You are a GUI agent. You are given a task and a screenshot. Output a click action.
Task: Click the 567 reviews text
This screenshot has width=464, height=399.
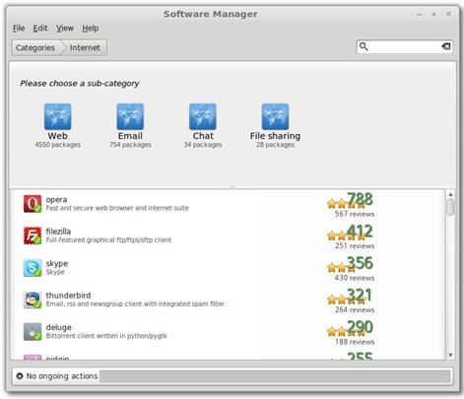pyautogui.click(x=355, y=214)
